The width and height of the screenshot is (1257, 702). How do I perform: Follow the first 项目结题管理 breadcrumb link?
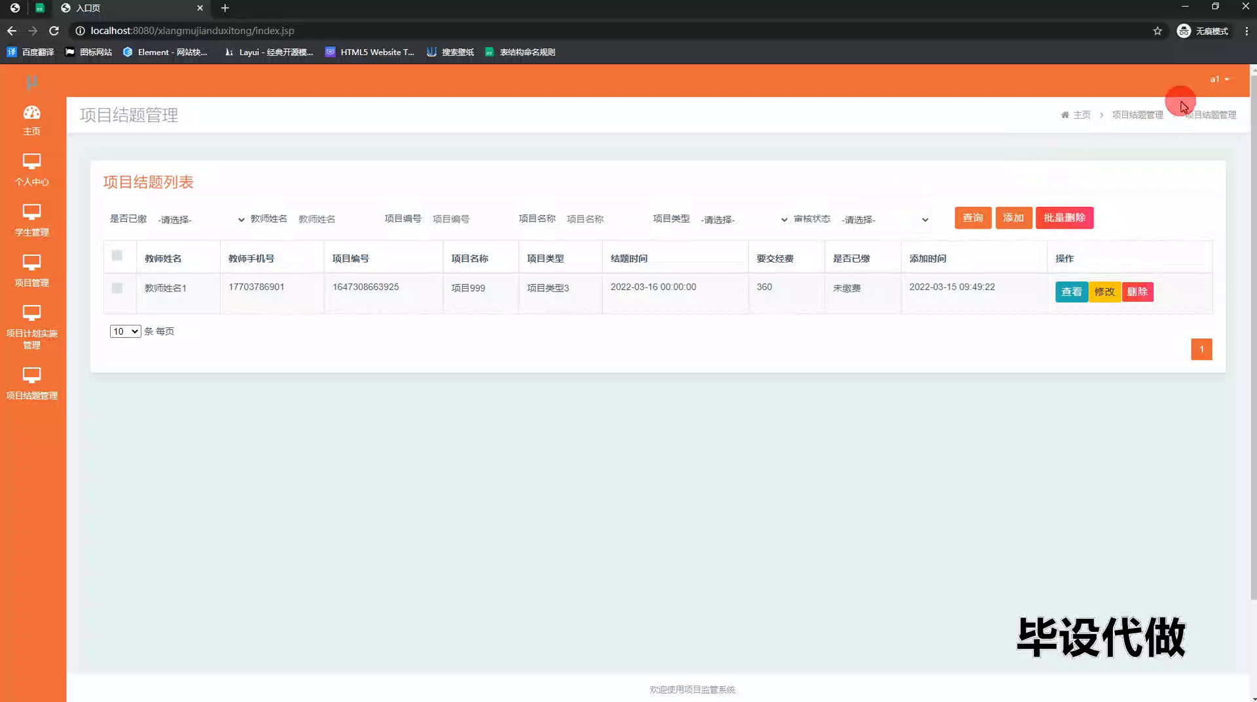tap(1137, 115)
